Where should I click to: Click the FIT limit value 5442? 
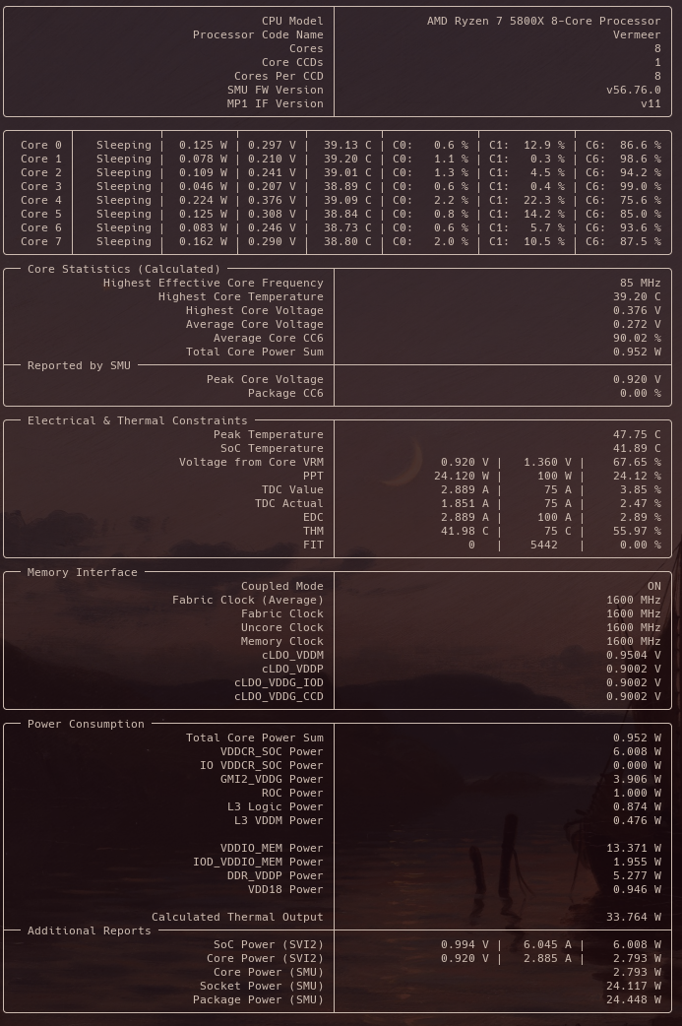click(x=544, y=545)
